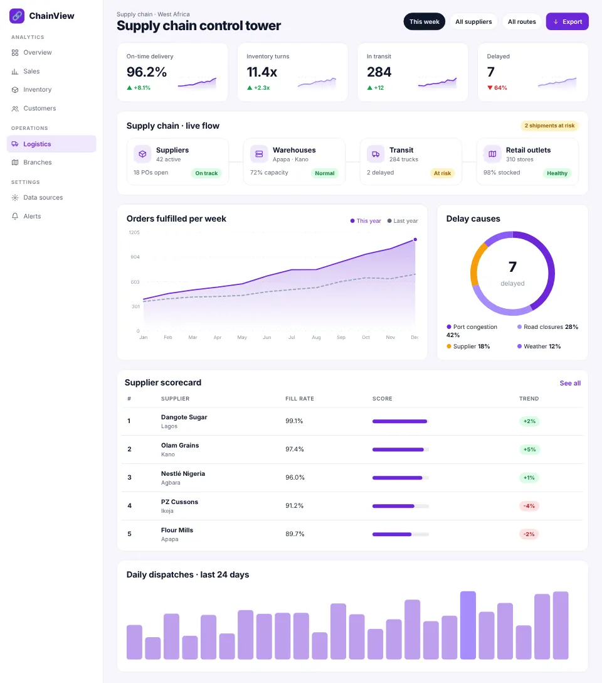Screen dimensions: 602x683
Task: Click the red down arrow on Delayed card
Action: [x=490, y=88]
